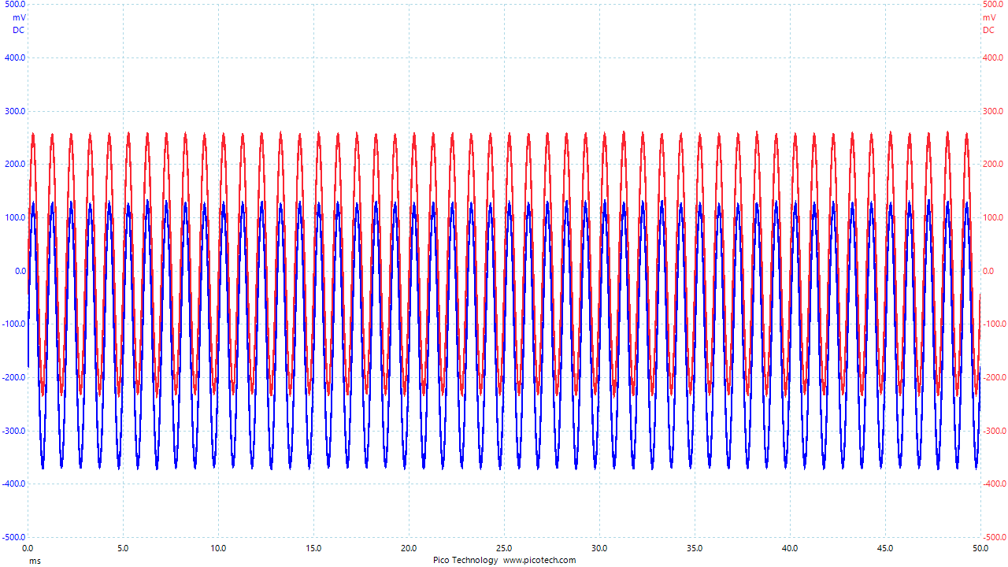Click the blue axis -300.0 label
Image resolution: width=1008 pixels, height=567 pixels.
click(x=13, y=431)
